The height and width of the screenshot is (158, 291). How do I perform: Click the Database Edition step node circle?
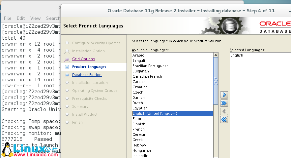pyautogui.click(x=67, y=75)
